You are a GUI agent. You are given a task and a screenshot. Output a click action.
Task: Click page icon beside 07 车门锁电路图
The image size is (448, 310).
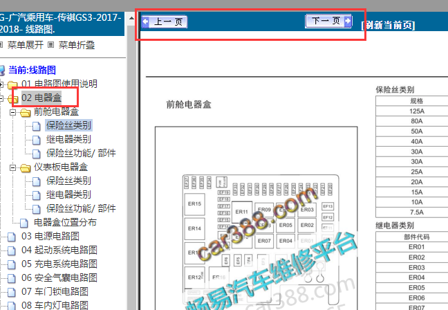coord(12,292)
